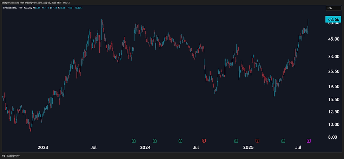Viewport: 344px width, 159px height.
Task: Click the +7.09 (+12.53%) change value
Action: 74,8
